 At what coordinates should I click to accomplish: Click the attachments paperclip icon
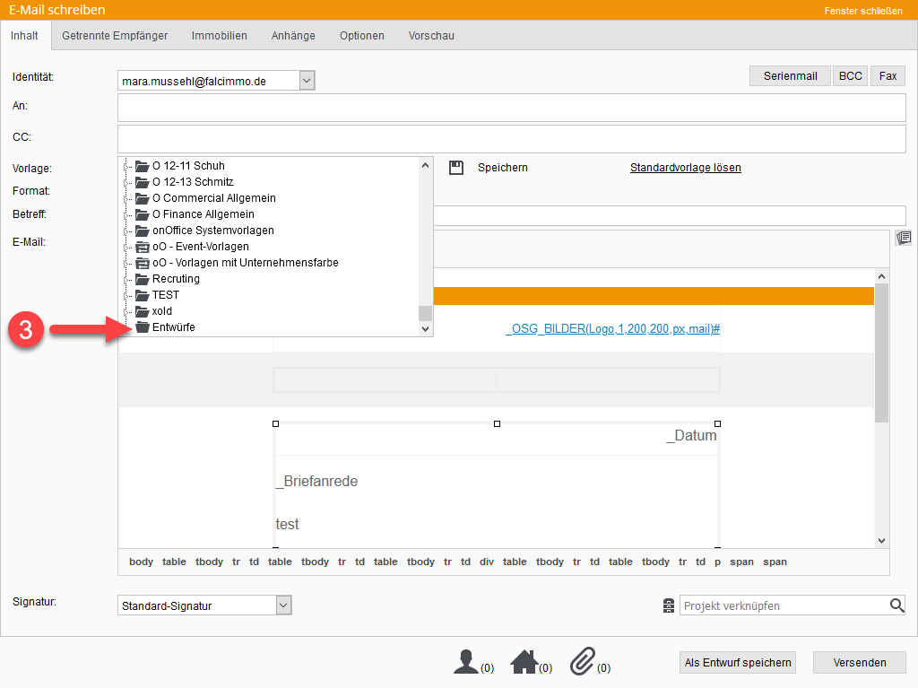click(x=583, y=662)
